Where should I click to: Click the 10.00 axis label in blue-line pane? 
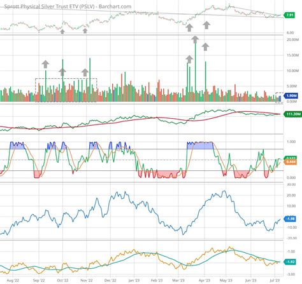(x=291, y=206)
